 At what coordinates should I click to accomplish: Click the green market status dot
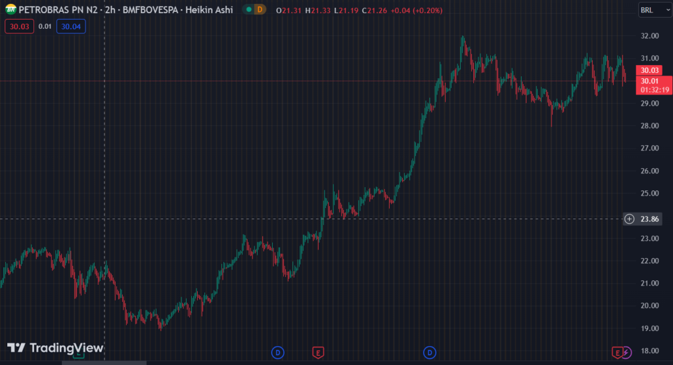coord(249,9)
